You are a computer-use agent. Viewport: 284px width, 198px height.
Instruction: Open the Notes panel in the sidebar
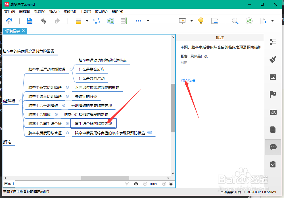coord(273,129)
